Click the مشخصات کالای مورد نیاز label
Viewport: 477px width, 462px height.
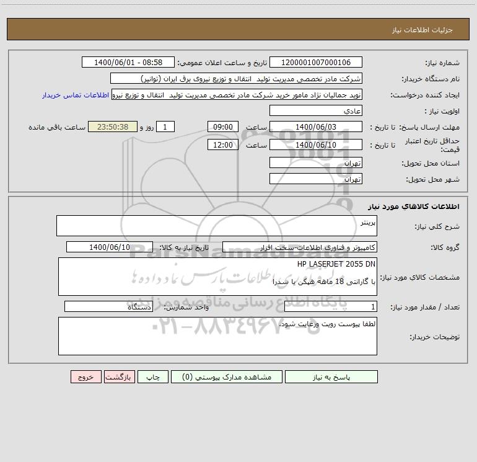coord(420,277)
